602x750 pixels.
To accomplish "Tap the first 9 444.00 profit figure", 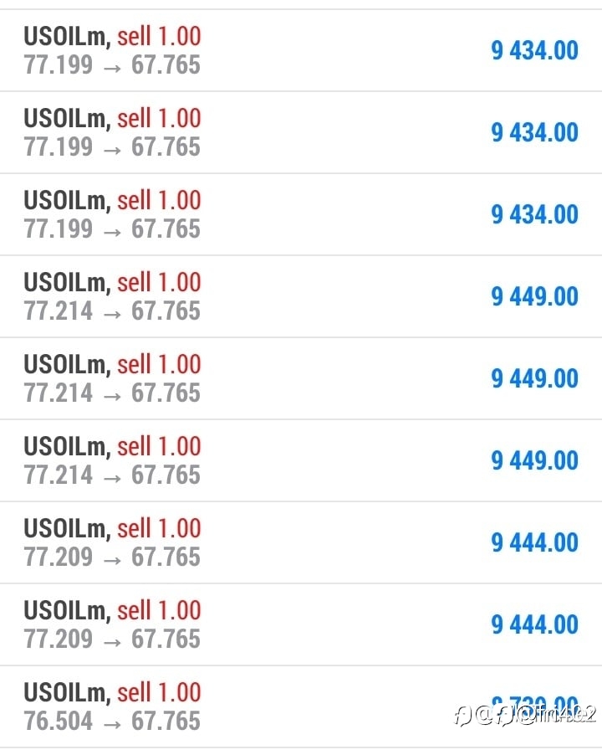I will (x=534, y=542).
